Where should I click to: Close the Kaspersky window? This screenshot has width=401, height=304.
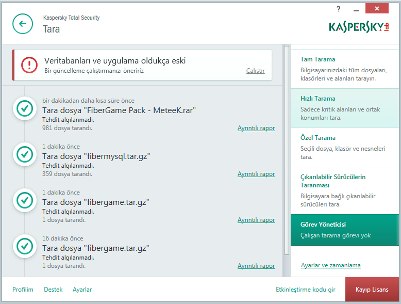click(377, 8)
